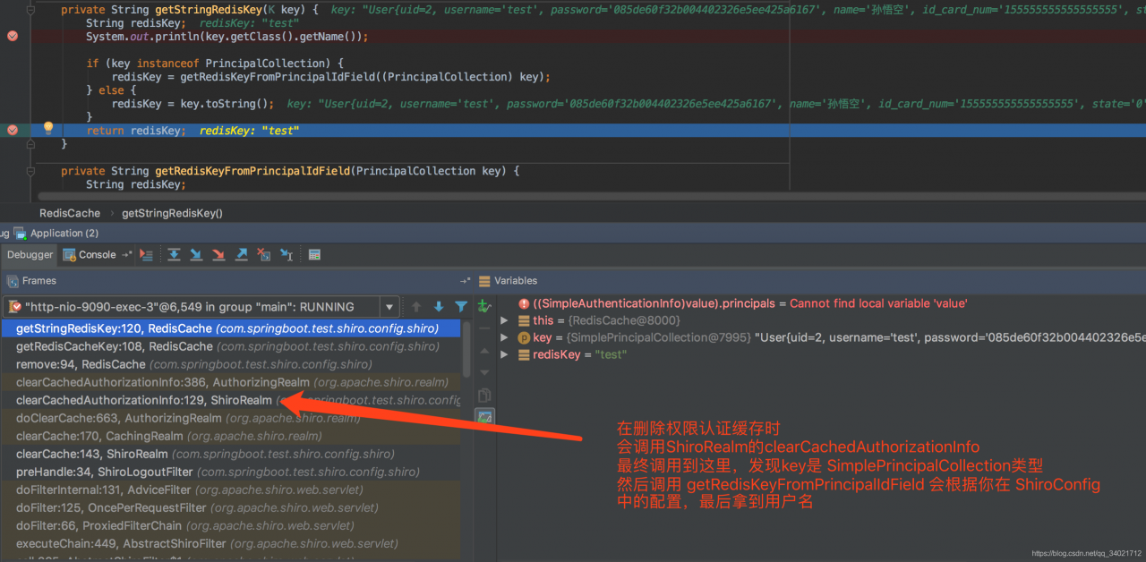Expand the 'key' SimplePrincipalCollection variable node
This screenshot has height=562, width=1146.
(x=504, y=337)
